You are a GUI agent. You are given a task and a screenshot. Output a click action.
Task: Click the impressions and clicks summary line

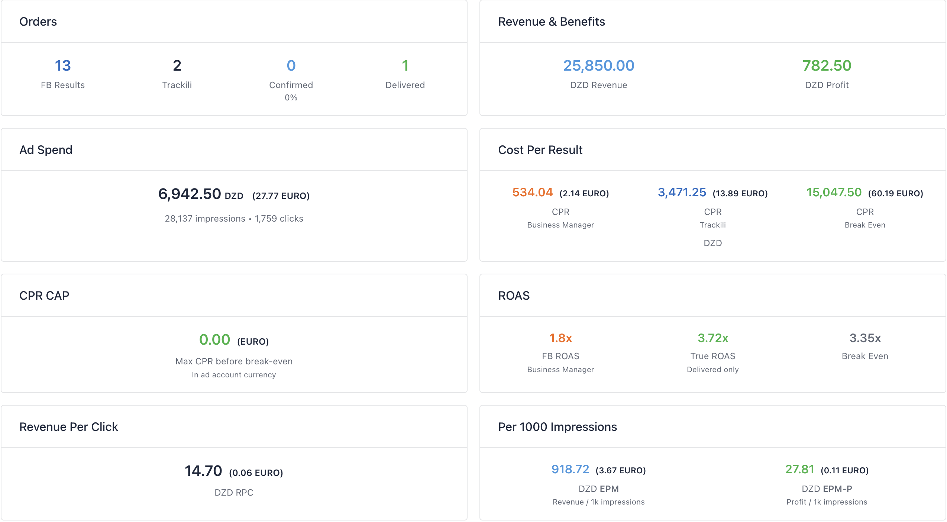tap(234, 219)
